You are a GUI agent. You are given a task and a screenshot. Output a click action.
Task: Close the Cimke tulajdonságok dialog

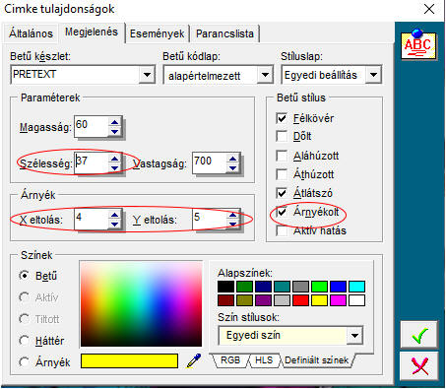pyautogui.click(x=428, y=9)
